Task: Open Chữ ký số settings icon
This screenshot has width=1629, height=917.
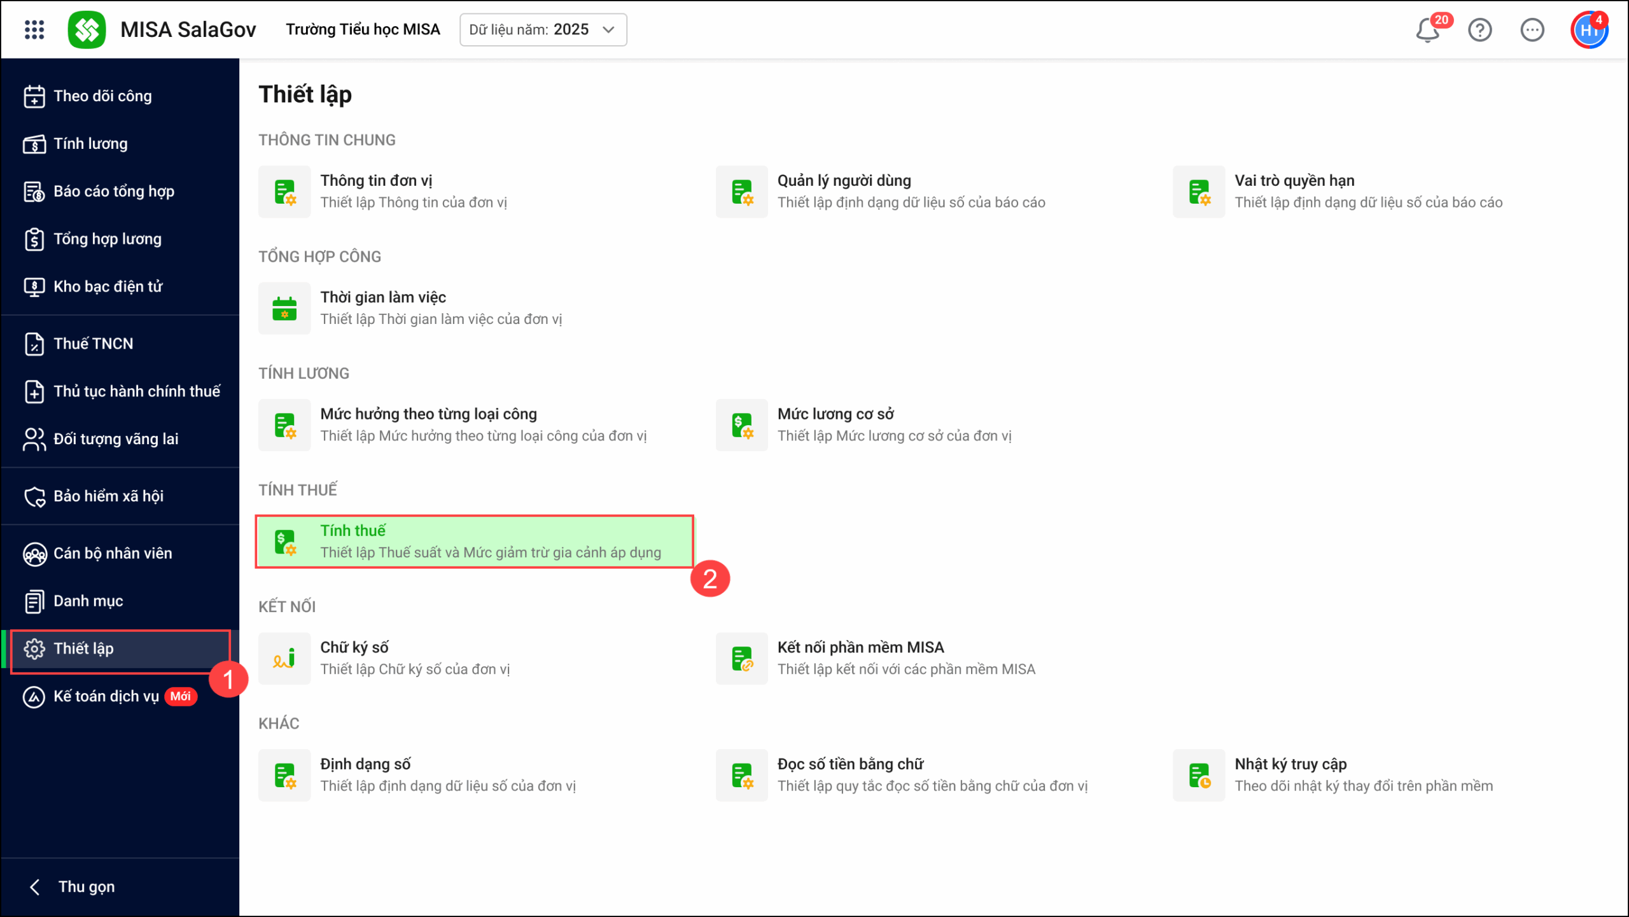Action: coord(284,658)
